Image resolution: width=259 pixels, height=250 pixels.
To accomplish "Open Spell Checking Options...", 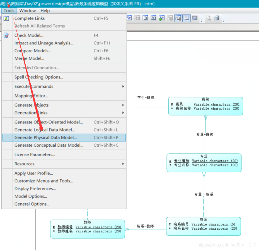I will [x=64, y=77].
